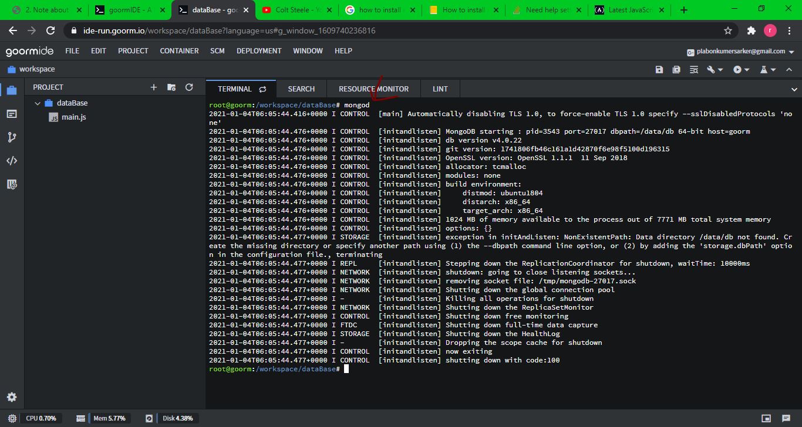
Task: Open main.js in project tree
Action: (74, 117)
